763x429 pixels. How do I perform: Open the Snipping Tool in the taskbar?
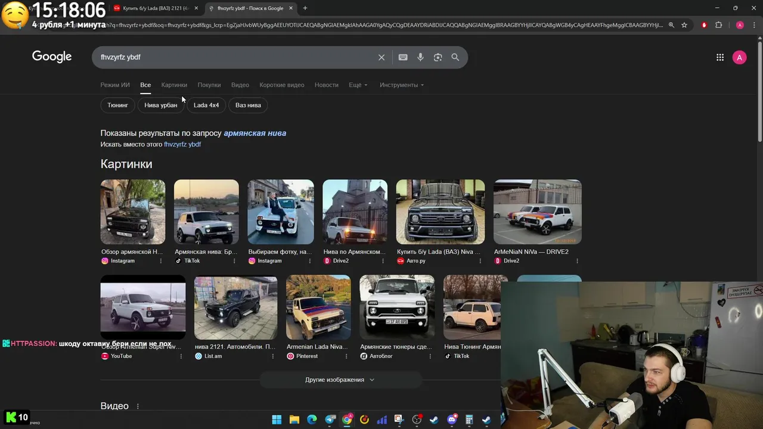[399, 419]
